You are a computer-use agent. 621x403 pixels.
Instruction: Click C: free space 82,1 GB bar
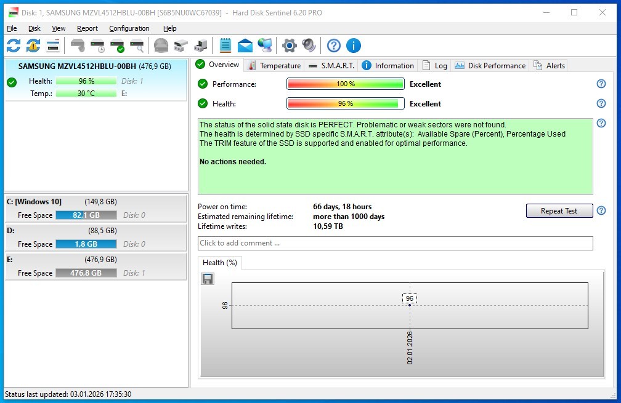pyautogui.click(x=86, y=215)
